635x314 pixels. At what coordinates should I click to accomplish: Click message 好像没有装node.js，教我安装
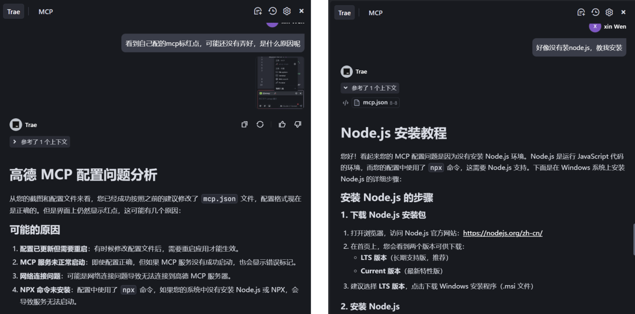(x=579, y=48)
